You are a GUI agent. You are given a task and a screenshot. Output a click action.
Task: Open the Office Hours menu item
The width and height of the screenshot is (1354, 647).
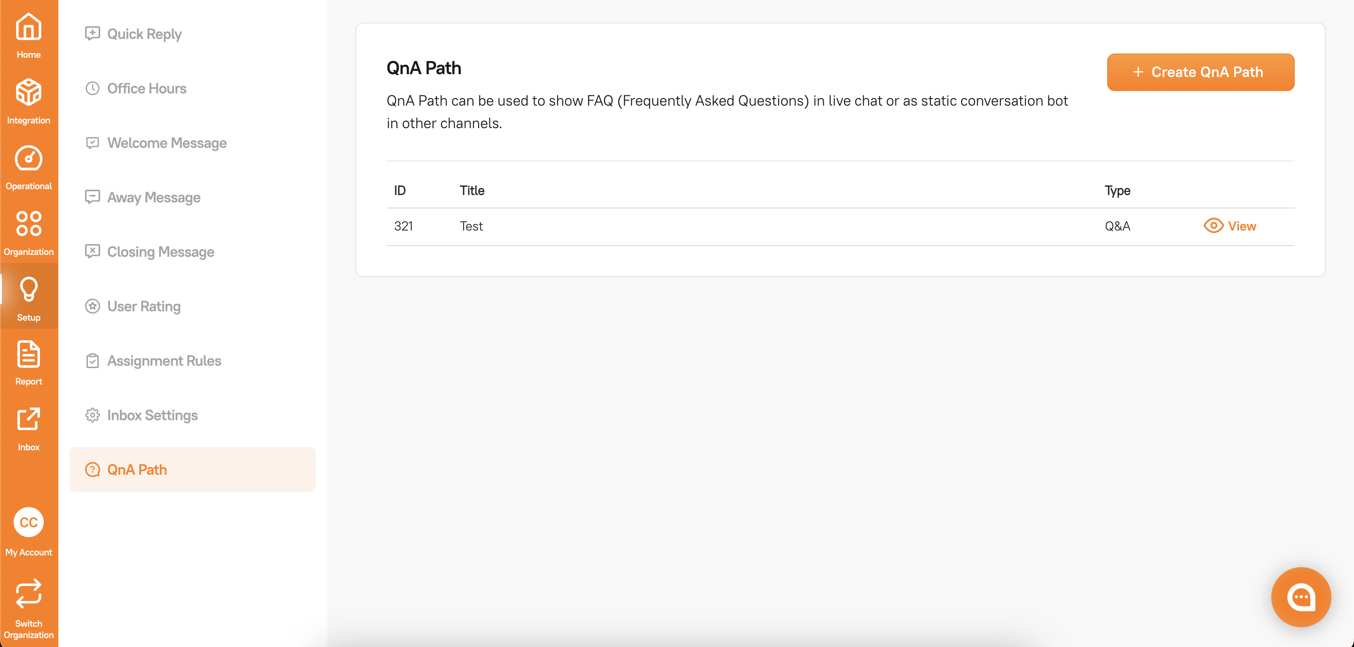coord(147,89)
